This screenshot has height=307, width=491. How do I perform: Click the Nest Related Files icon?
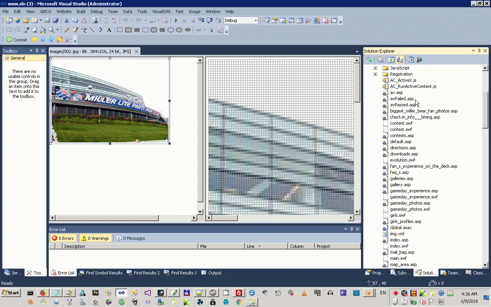point(400,59)
